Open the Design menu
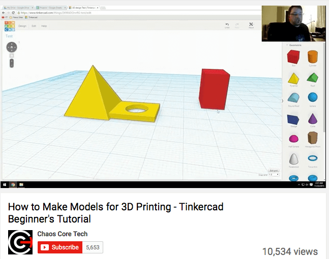The image size is (329, 259). (22, 26)
